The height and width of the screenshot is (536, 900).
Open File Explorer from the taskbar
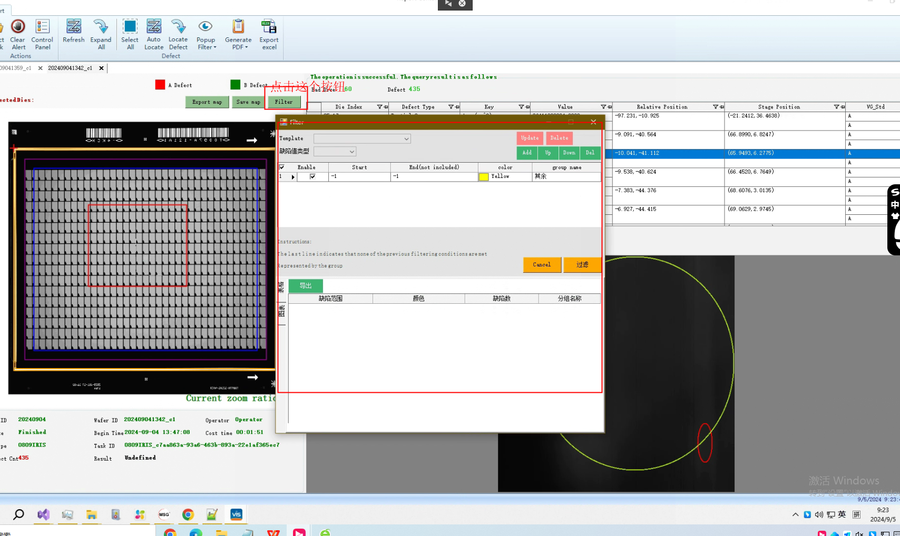click(x=92, y=514)
